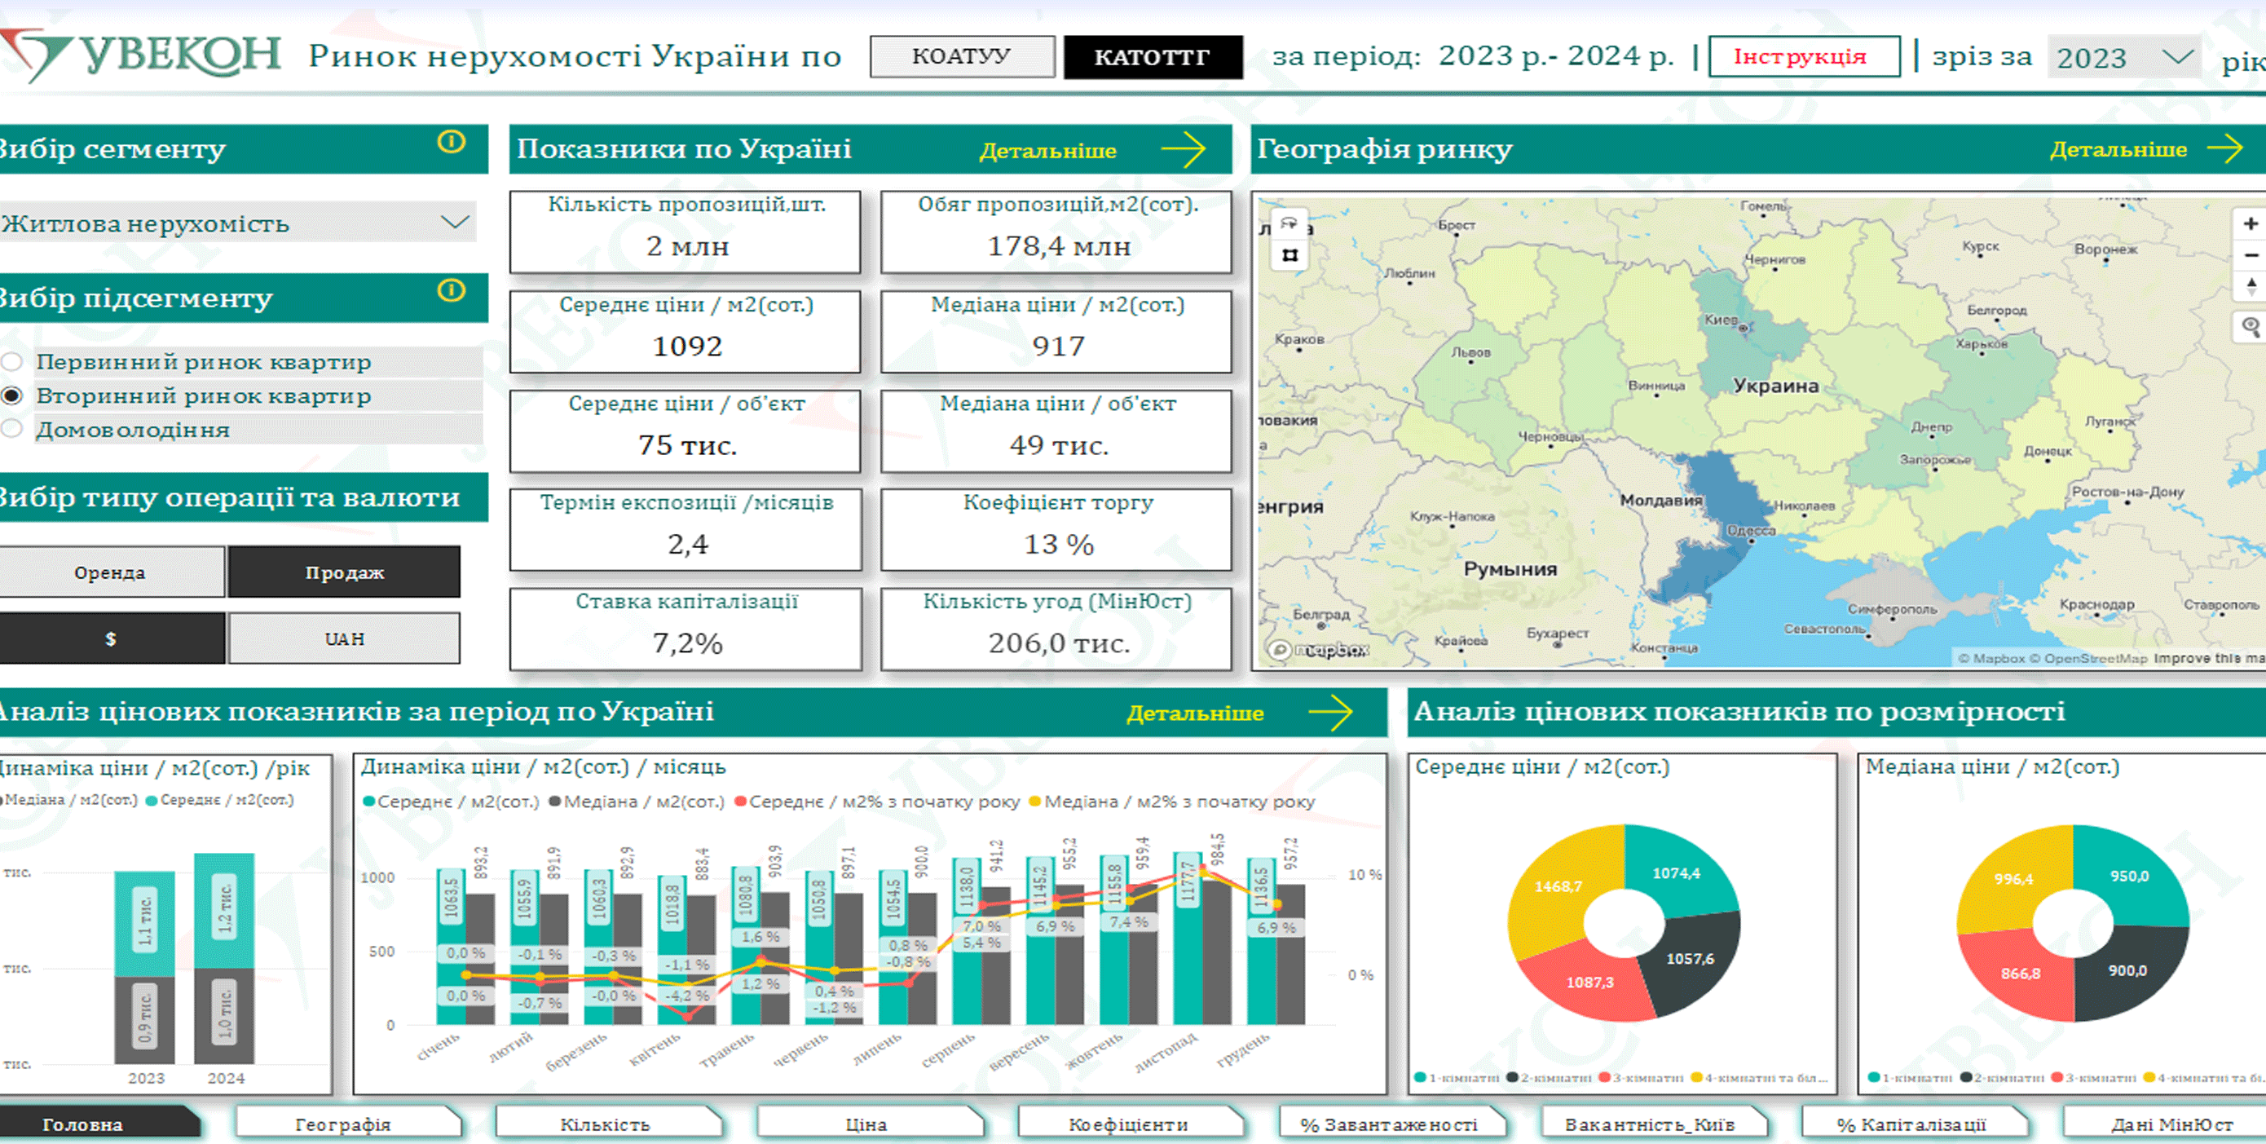Image resolution: width=2266 pixels, height=1144 pixels.
Task: Click the 2024 bar in yearly chart
Action: (224, 957)
